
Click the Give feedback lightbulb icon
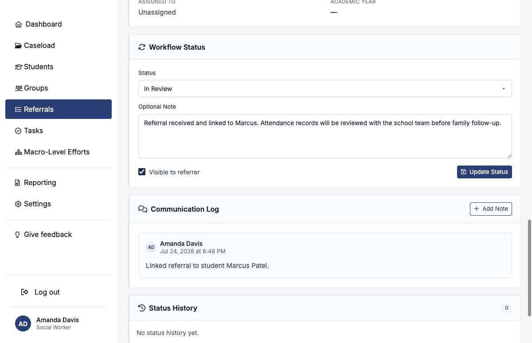tap(18, 235)
